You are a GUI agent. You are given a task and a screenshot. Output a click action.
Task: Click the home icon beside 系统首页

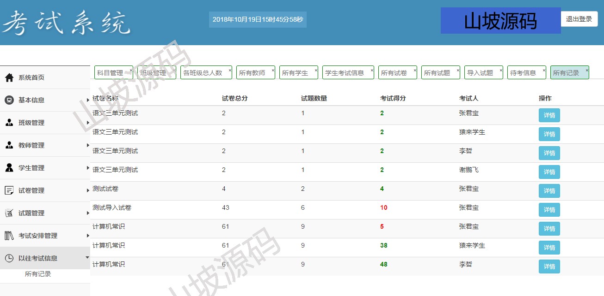coord(9,77)
